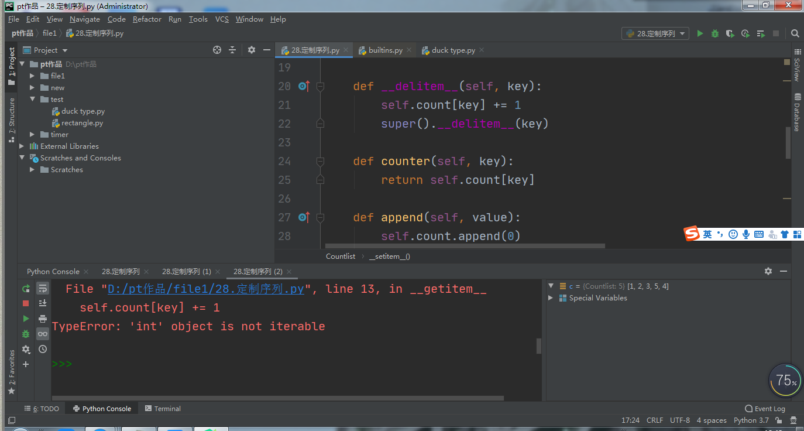Click the Python 3.7 interpreter in status bar

(x=751, y=420)
